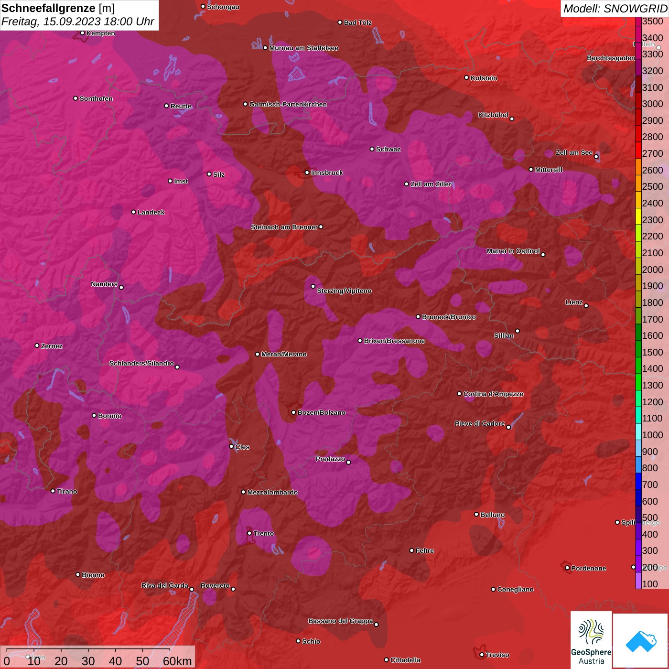This screenshot has width=669, height=669.
Task: Click the Cittadella label
Action: click(406, 660)
